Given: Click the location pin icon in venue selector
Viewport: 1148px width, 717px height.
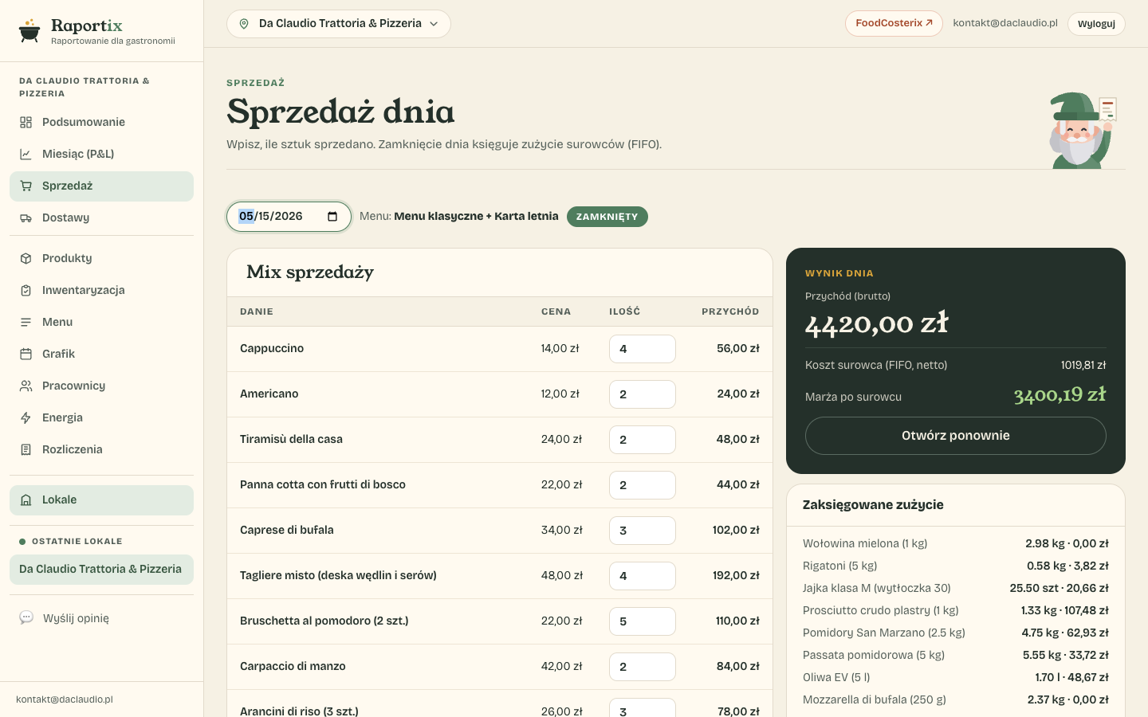Looking at the screenshot, I should pos(244,24).
